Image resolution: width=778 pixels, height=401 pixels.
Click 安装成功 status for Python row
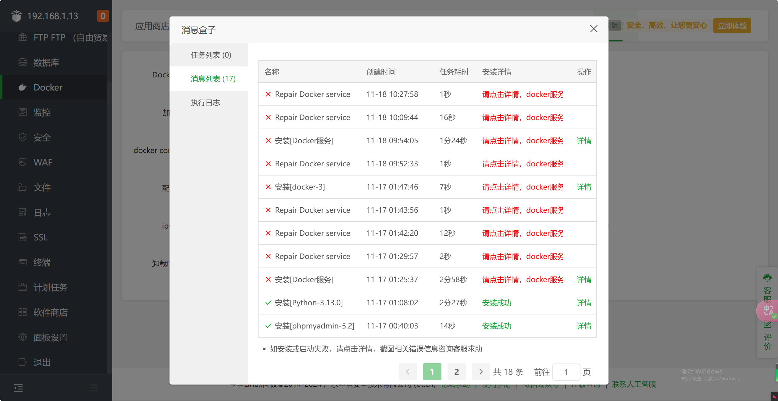coord(497,303)
